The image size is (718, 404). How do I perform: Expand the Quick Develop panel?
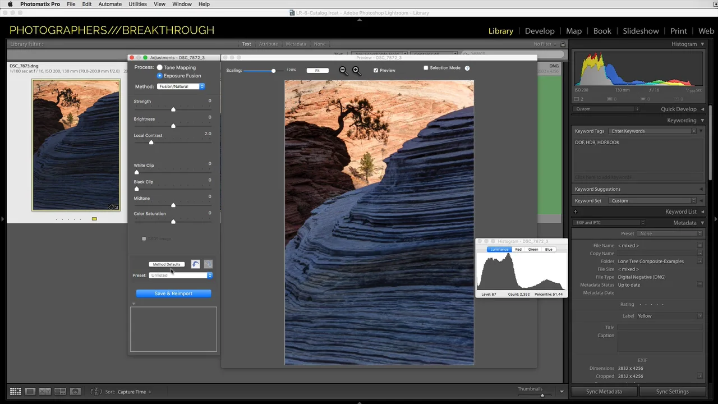(702, 109)
